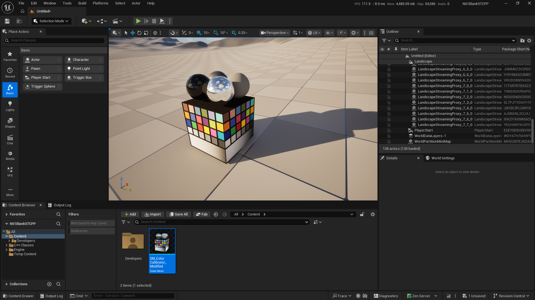Screen dimensions: 535x300
Task: Select the rotate gizmo tool
Action: pyautogui.click(x=139, y=33)
